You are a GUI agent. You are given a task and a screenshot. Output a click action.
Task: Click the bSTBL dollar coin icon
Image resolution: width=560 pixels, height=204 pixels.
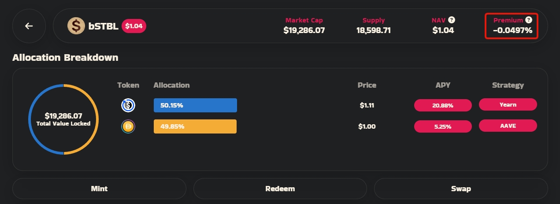coord(76,26)
